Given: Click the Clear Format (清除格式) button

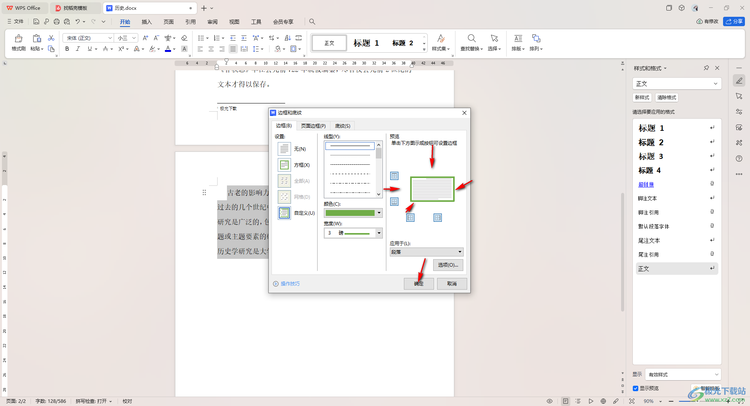Looking at the screenshot, I should coord(666,98).
